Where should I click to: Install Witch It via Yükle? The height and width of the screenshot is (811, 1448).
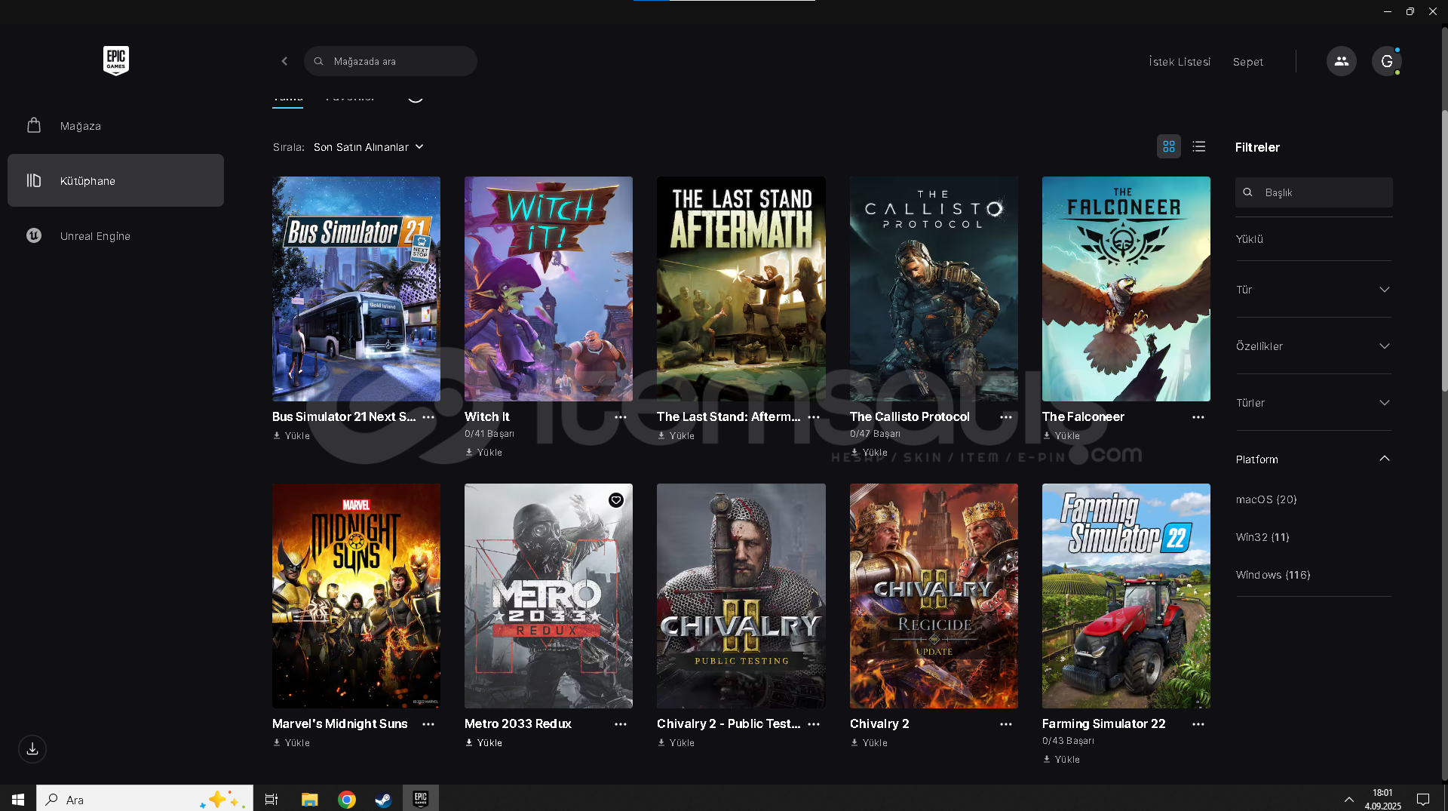[484, 453]
